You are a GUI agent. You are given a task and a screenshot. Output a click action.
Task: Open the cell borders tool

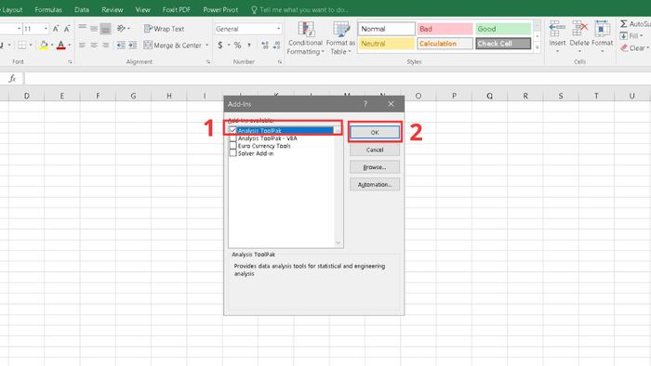click(22, 45)
